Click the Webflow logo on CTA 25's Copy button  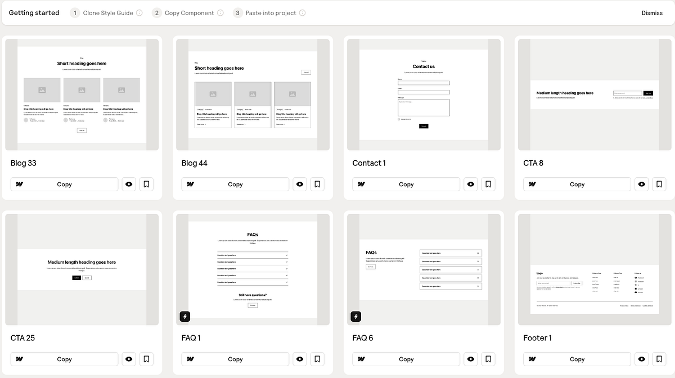point(19,359)
